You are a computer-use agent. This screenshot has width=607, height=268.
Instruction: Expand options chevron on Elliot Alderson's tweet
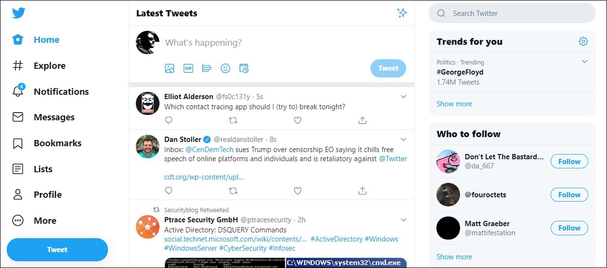404,97
